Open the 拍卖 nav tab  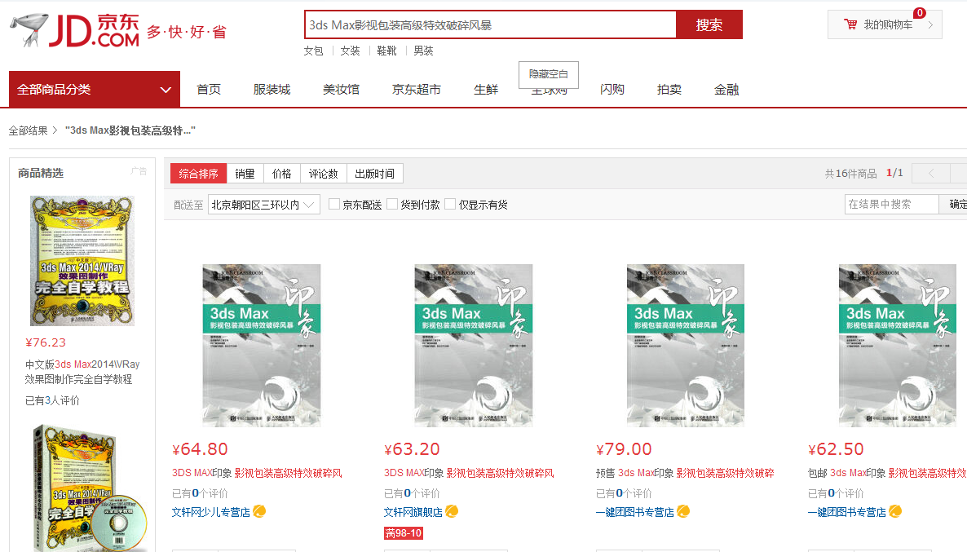tap(669, 90)
